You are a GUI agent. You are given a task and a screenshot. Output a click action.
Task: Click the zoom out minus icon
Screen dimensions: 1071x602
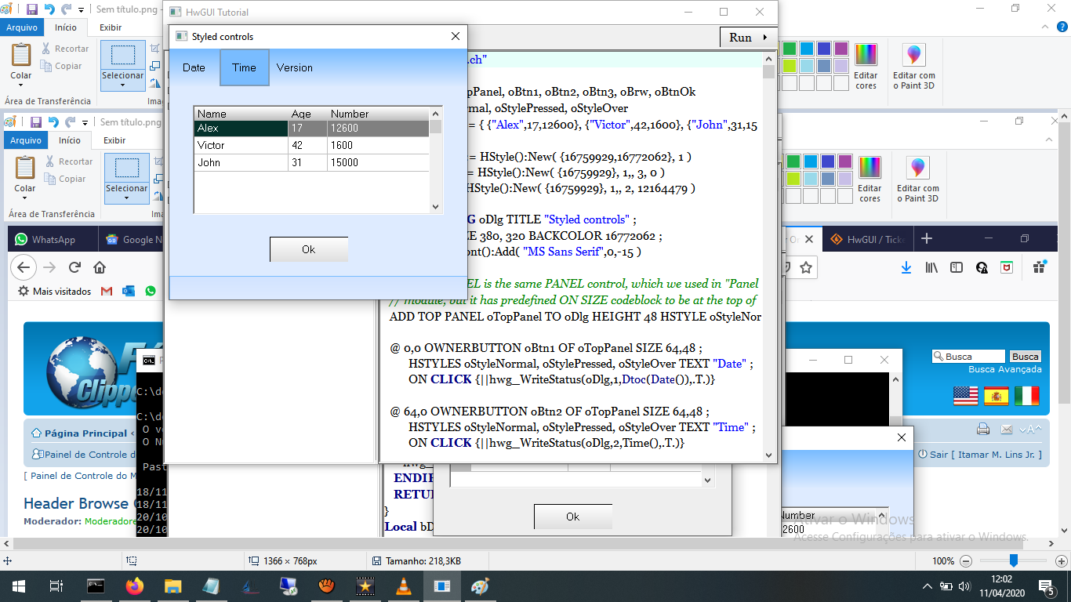point(966,561)
